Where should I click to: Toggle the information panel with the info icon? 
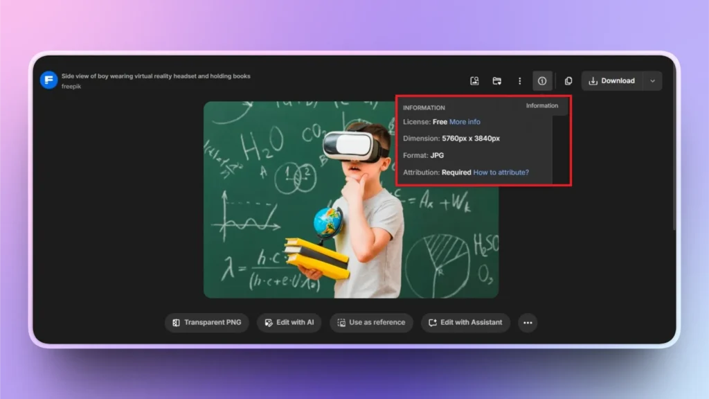click(x=542, y=81)
